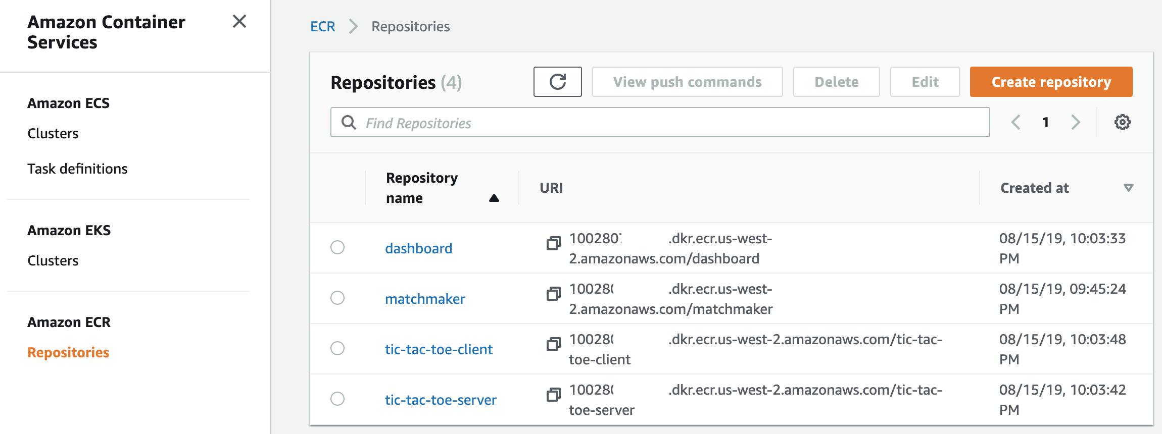
Task: Click Create repository button
Action: [1051, 82]
